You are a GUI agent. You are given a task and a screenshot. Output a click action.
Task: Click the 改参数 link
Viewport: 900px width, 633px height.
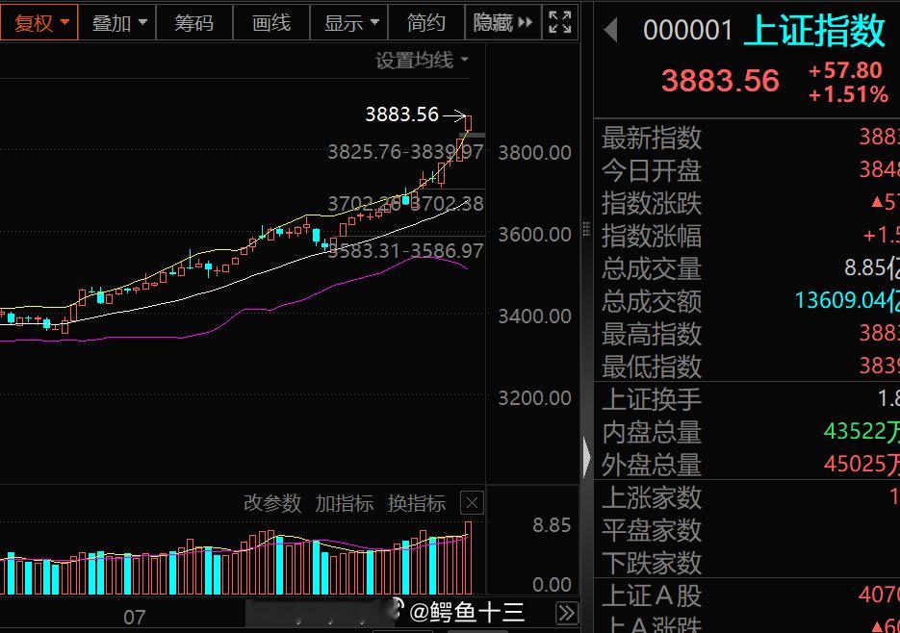pos(272,503)
